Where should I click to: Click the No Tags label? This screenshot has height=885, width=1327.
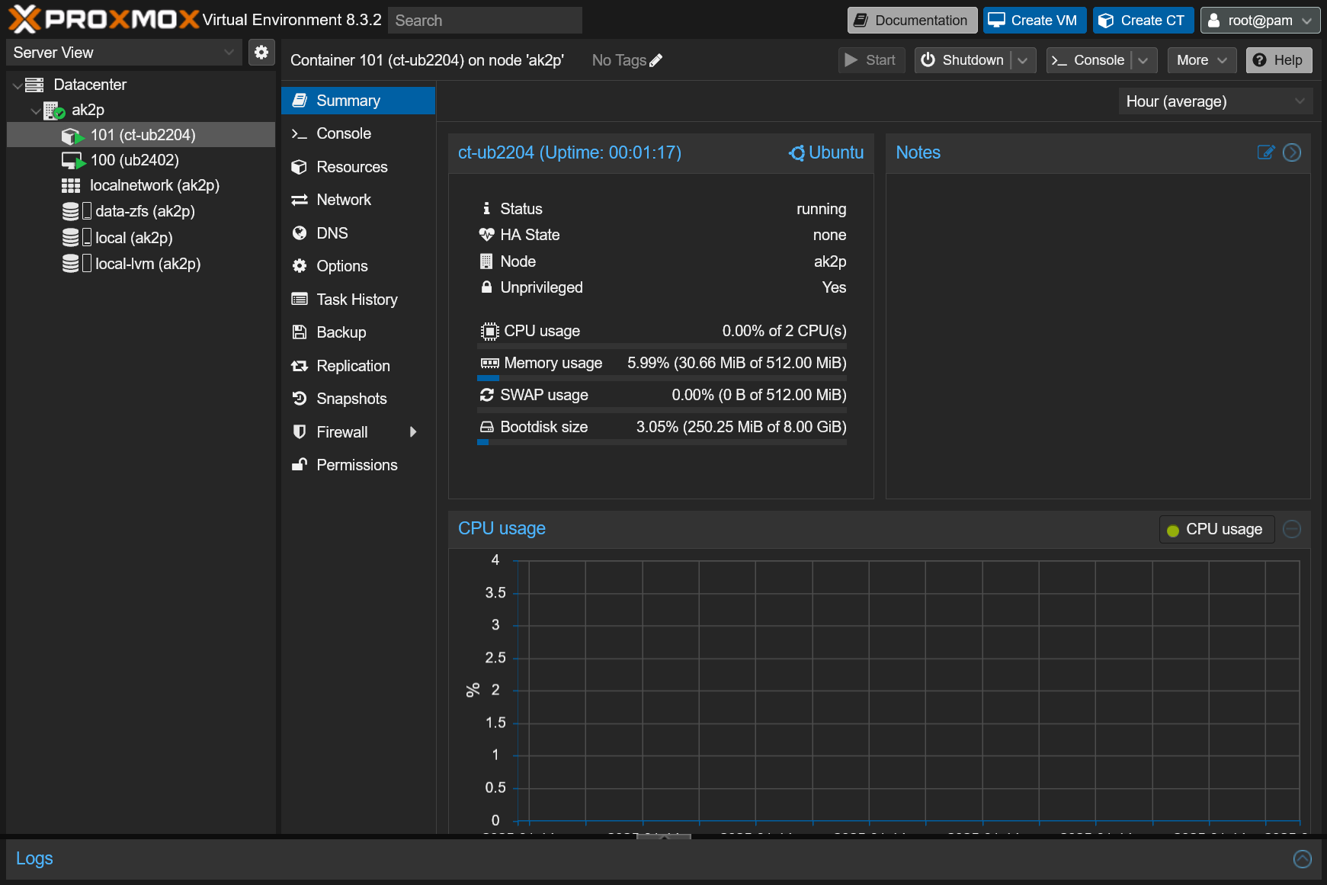click(x=619, y=60)
